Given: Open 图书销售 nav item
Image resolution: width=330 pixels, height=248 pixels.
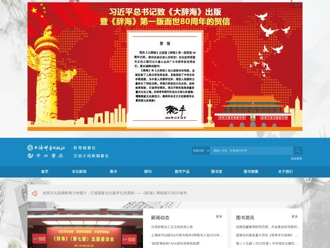Looking at the screenshot, I should pyautogui.click(x=251, y=172).
